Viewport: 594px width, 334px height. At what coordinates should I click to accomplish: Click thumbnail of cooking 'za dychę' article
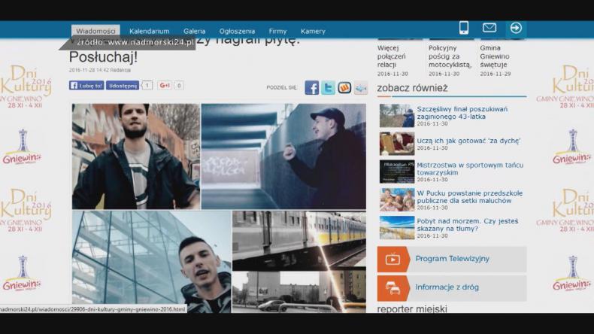point(397,144)
